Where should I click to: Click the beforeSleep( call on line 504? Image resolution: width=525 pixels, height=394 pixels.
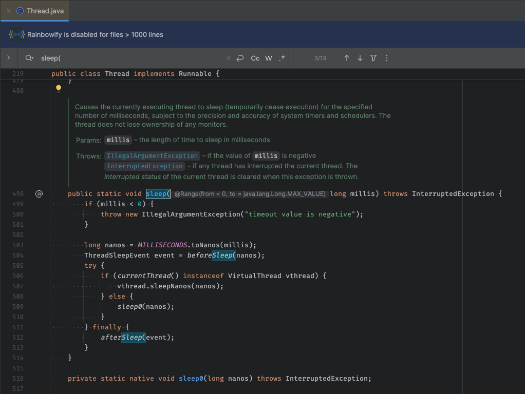[x=212, y=255]
